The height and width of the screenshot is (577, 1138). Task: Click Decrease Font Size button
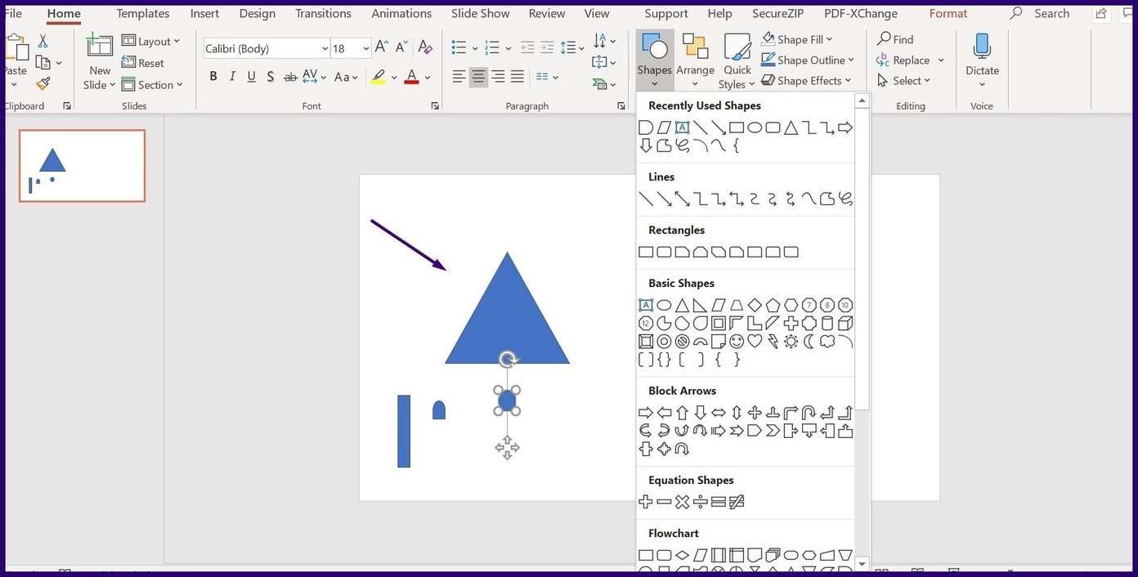[403, 48]
